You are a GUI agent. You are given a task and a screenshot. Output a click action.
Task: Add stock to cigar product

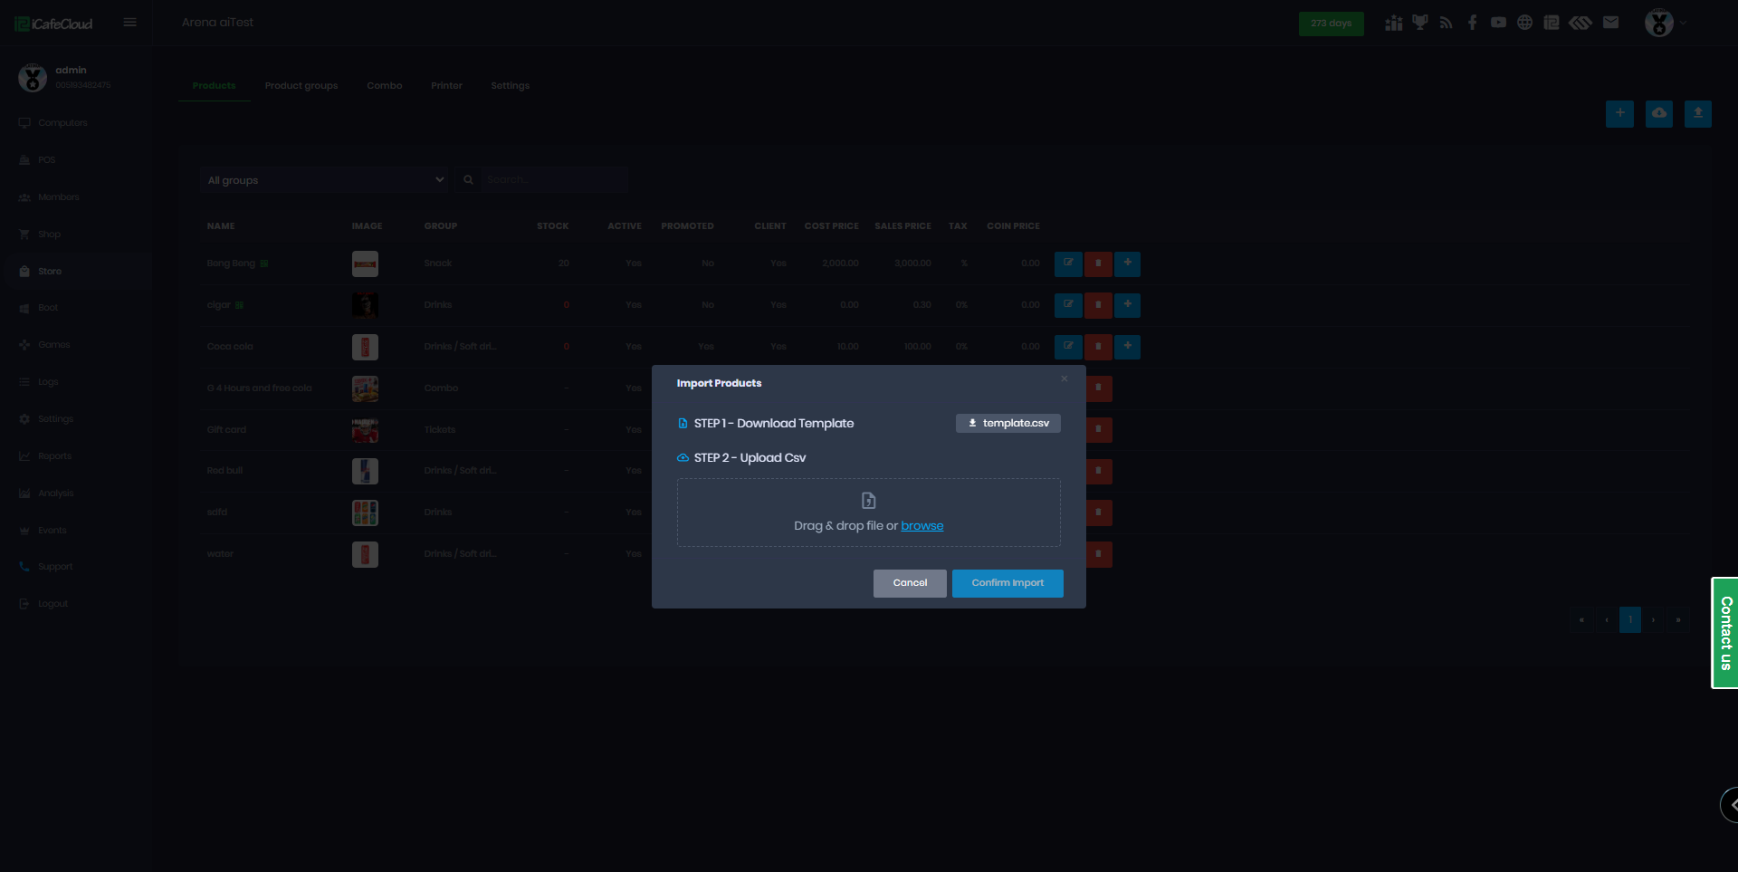point(1128,305)
